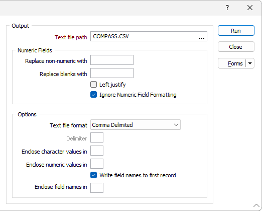This screenshot has height=211, width=262.
Task: Click the Close button
Action: (236, 47)
